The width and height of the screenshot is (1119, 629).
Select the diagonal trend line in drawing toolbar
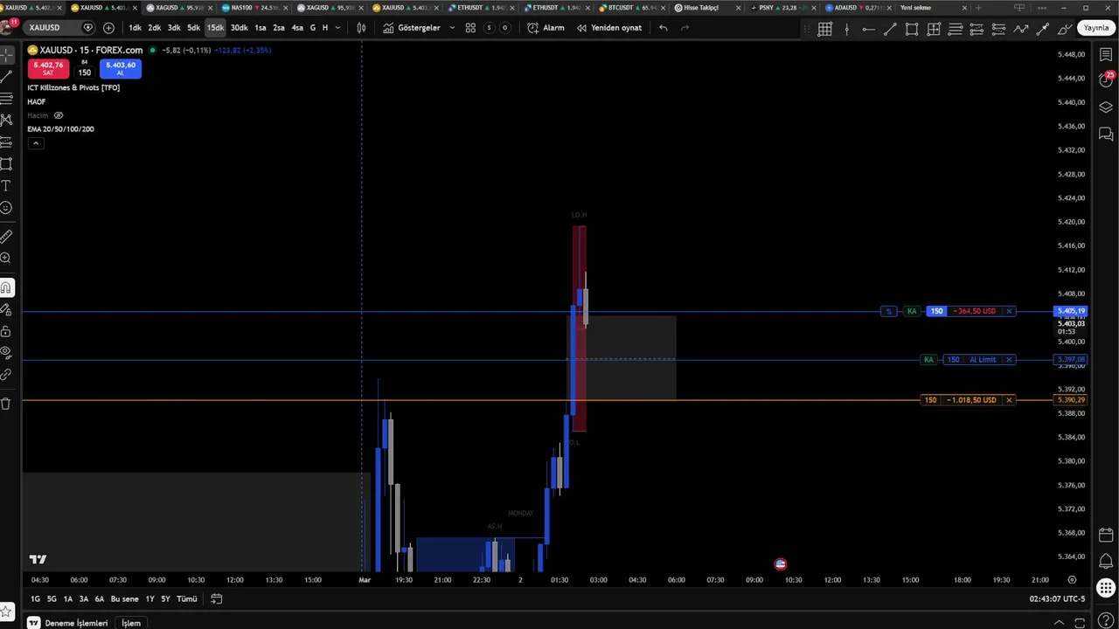click(x=890, y=29)
